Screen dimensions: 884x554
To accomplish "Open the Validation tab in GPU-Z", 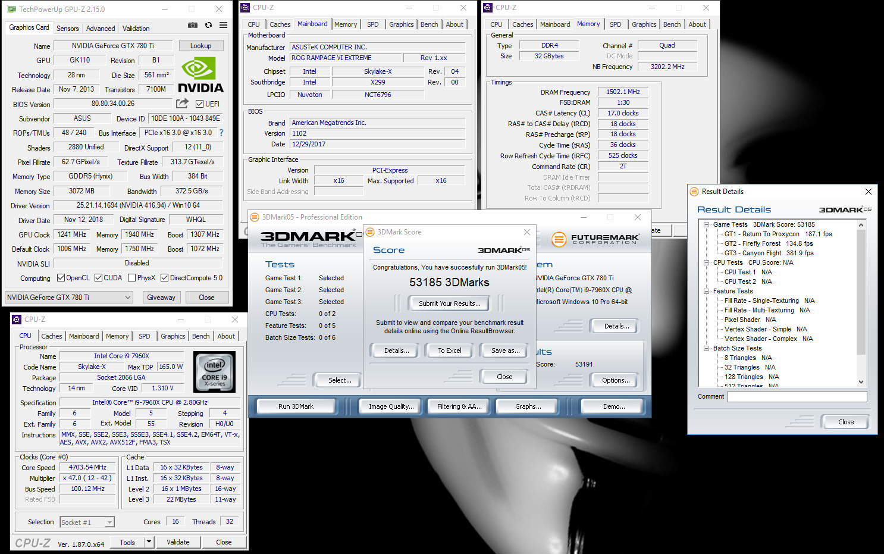I will click(x=136, y=29).
